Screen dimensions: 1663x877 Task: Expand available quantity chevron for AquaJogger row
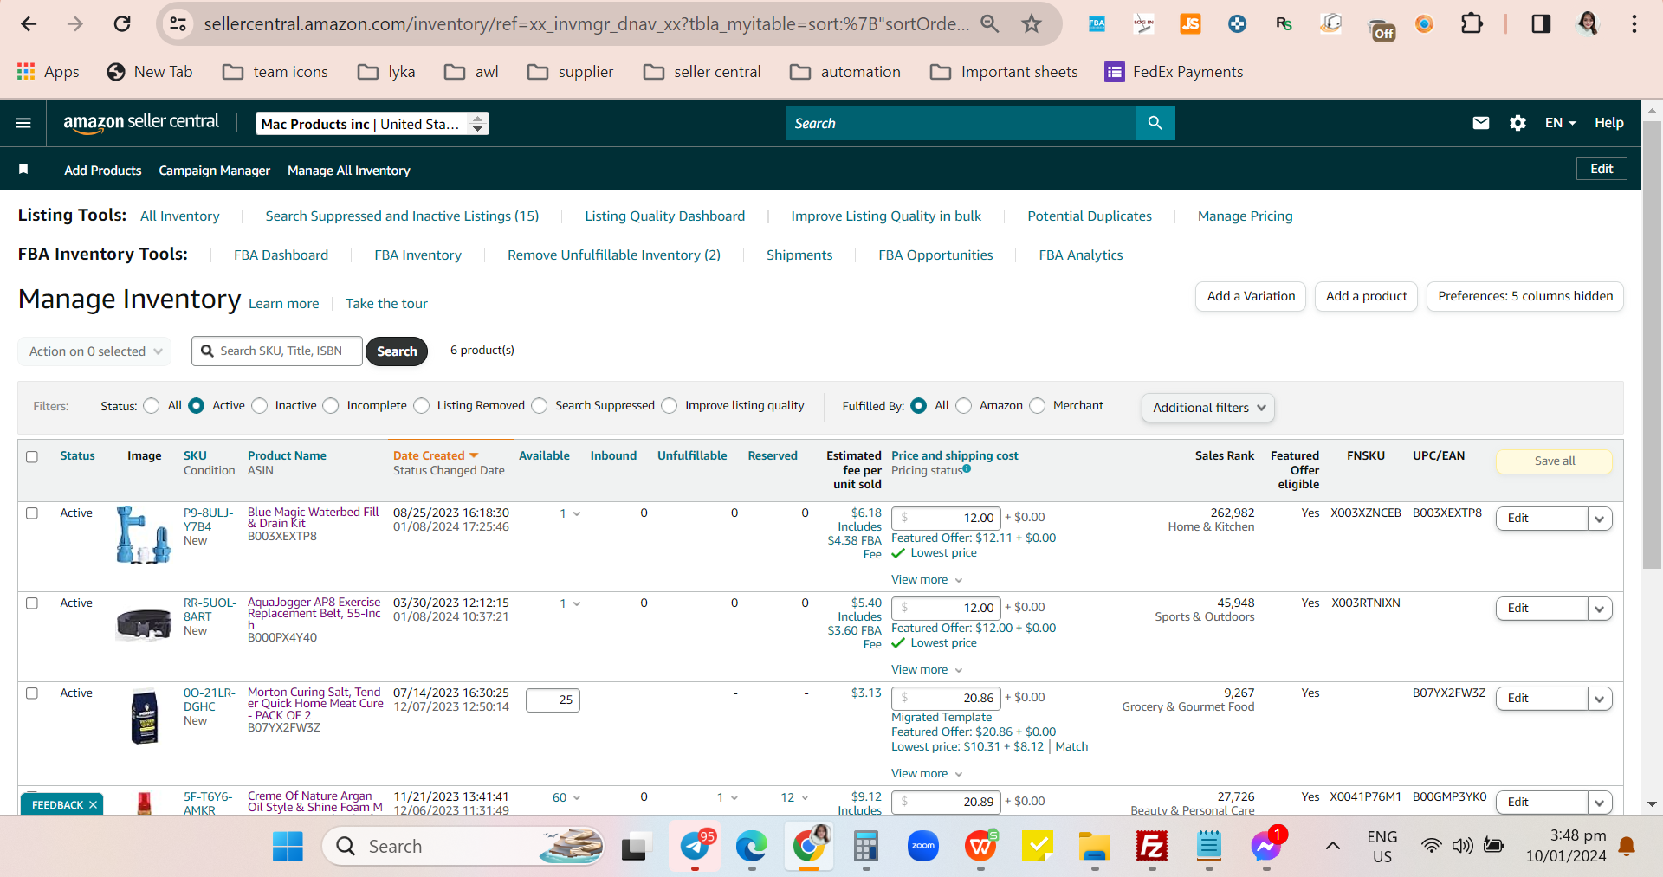(577, 603)
